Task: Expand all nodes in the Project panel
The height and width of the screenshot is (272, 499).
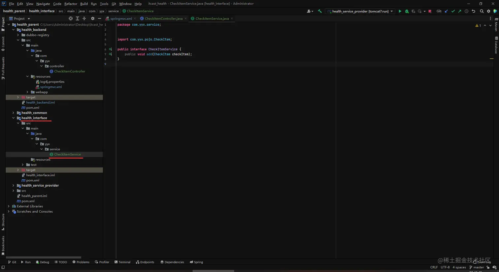Action: point(77,18)
